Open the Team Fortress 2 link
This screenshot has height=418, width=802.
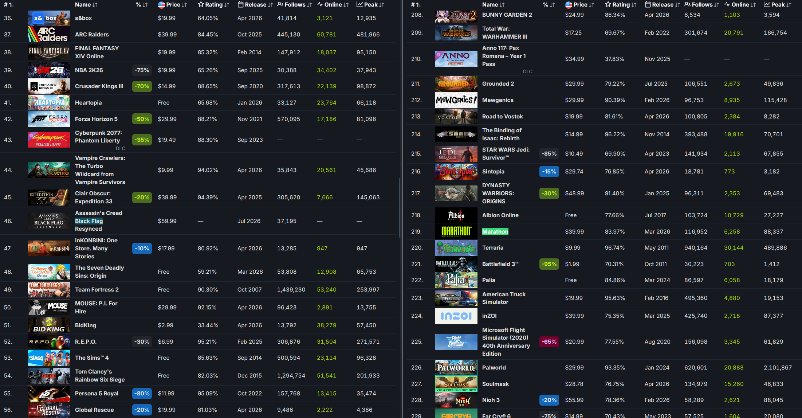(97, 290)
